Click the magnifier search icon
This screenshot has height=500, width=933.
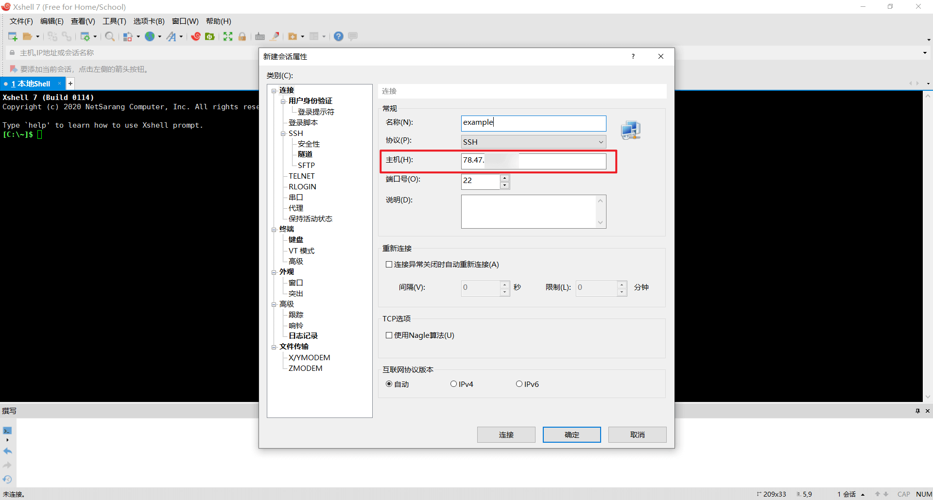110,36
